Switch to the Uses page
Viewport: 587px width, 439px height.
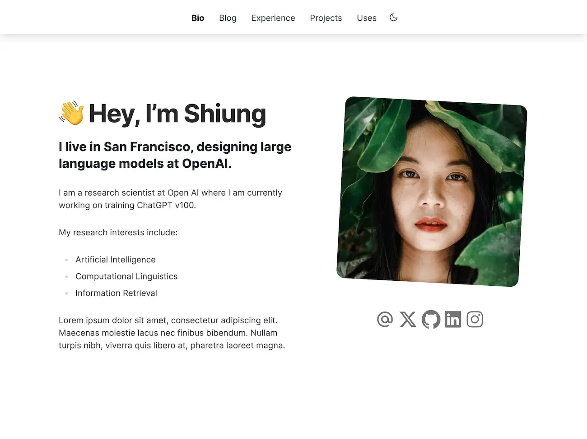coord(367,18)
